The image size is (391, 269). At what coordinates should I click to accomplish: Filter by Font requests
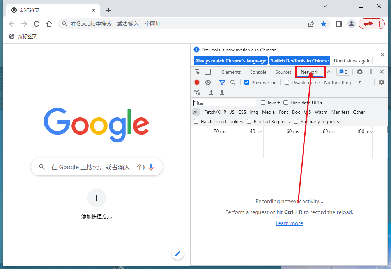tap(283, 112)
